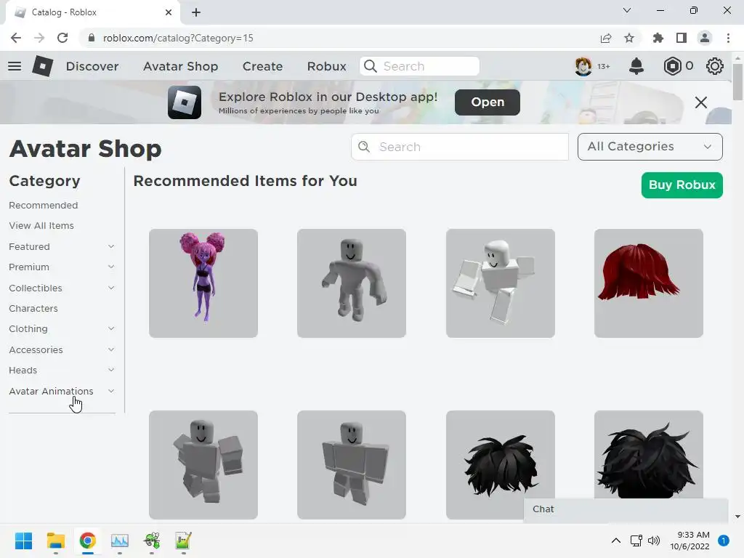Share this page using the share icon
Viewport: 744px width, 558px height.
point(606,38)
